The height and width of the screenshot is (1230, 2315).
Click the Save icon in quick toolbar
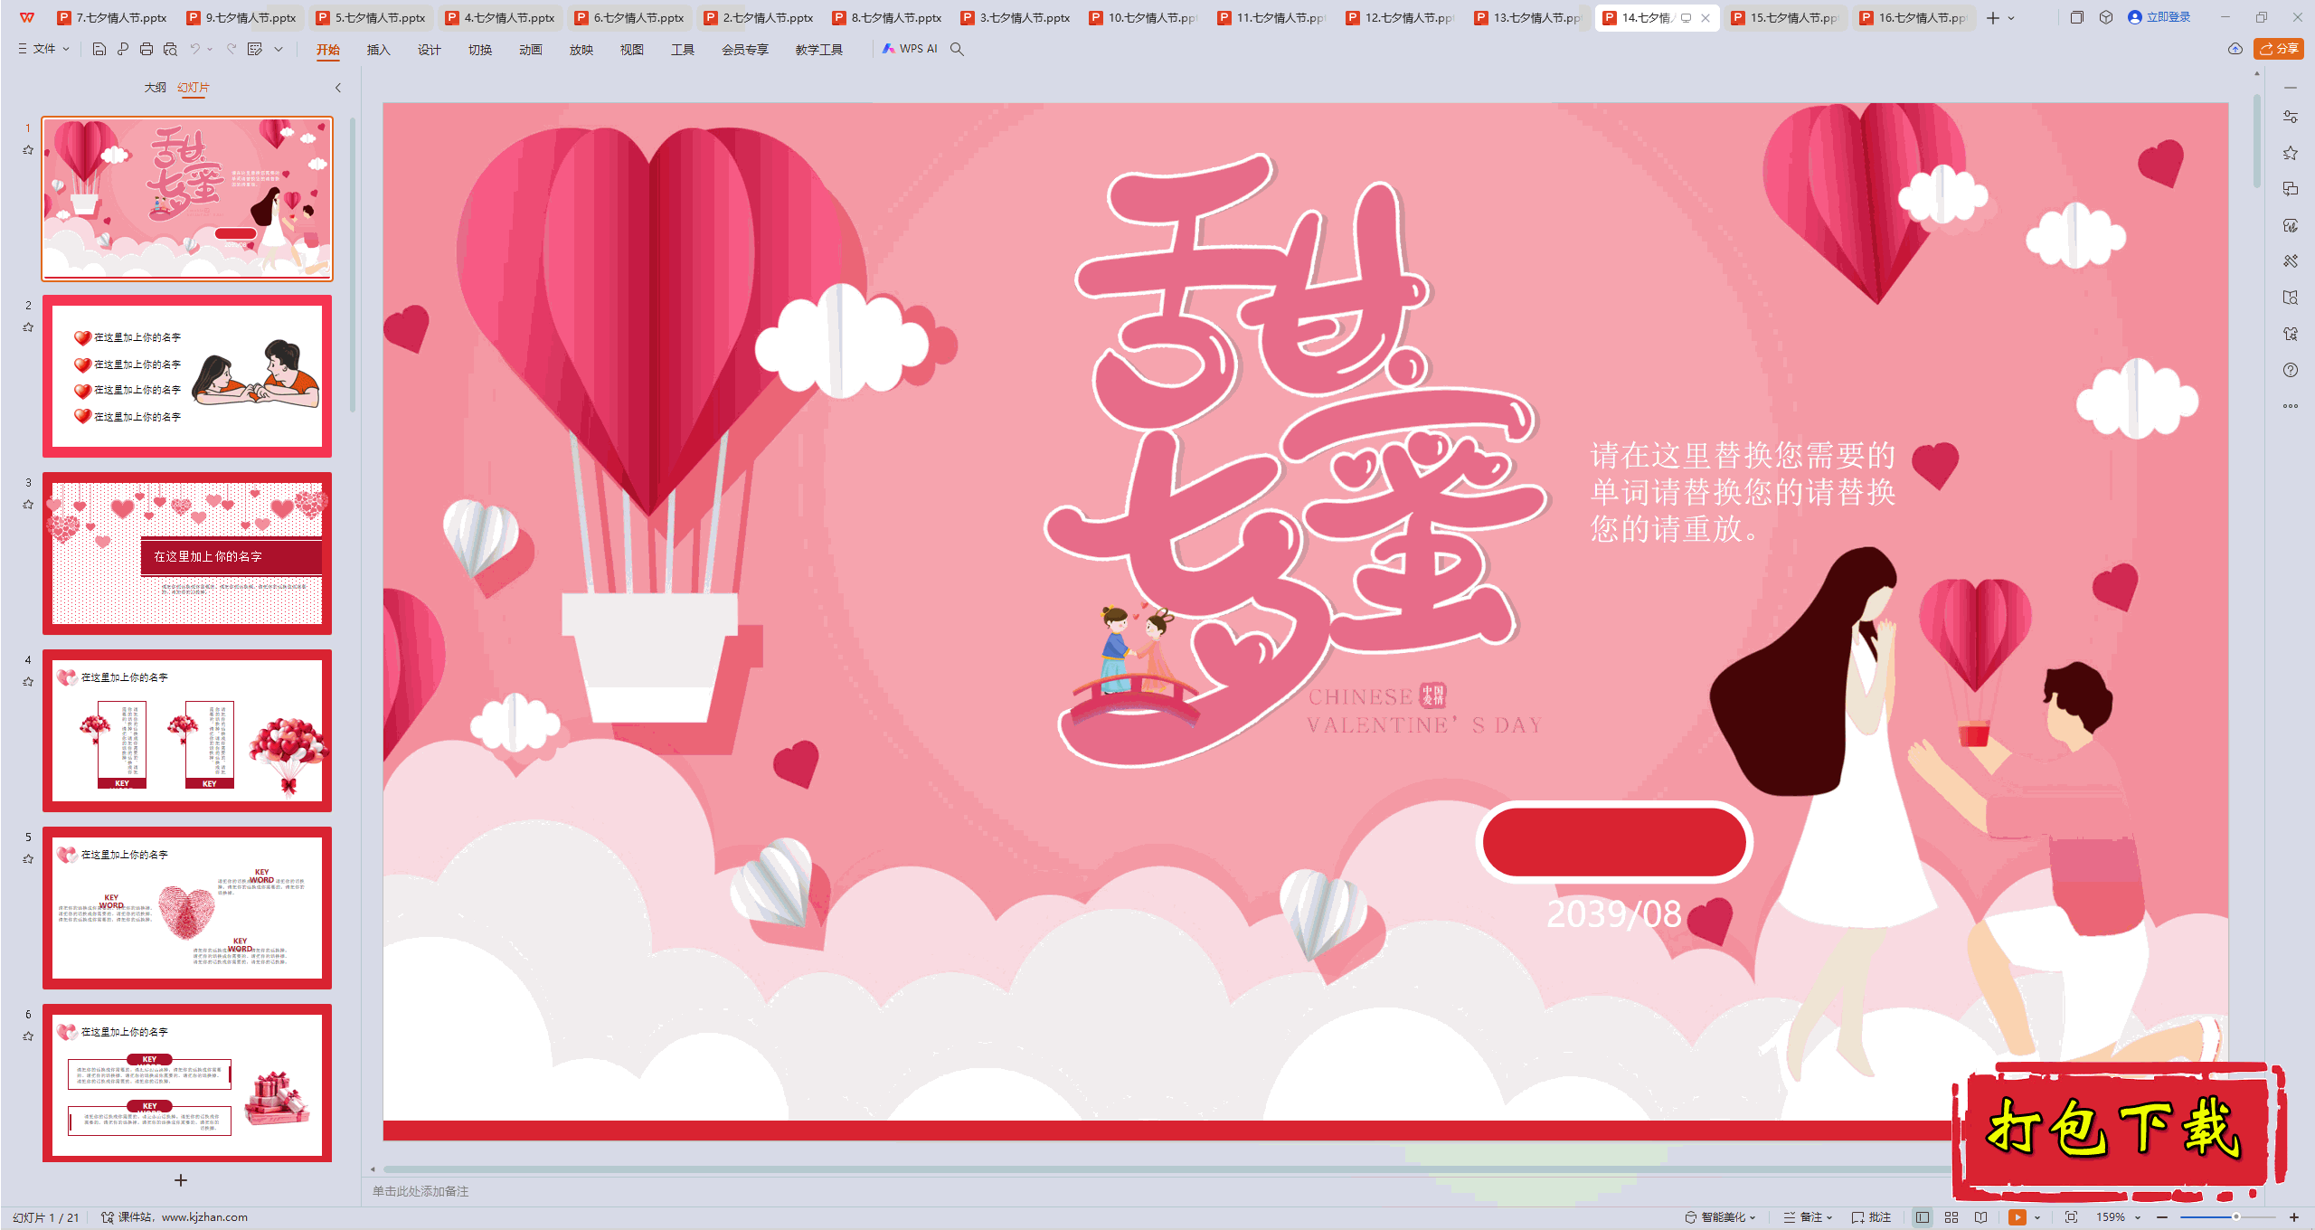click(99, 49)
